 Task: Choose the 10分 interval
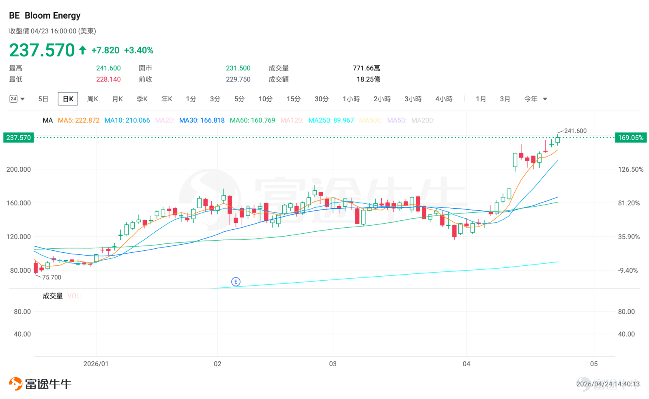(x=266, y=99)
